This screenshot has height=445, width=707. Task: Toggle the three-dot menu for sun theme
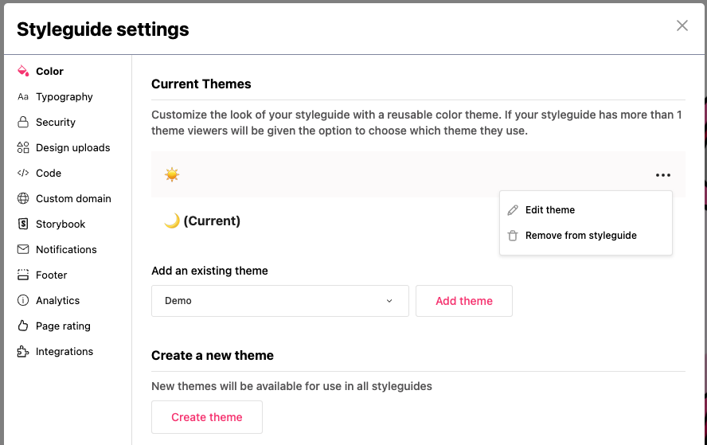[x=662, y=175]
